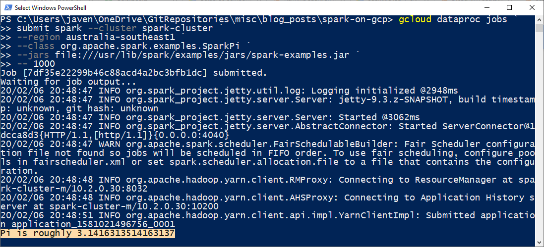544x247 pixels.
Task: Click the '--cluster' parameter text
Action: 111,28
